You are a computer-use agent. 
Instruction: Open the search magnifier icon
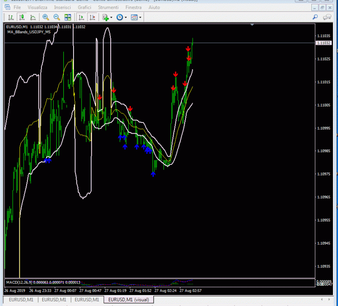pyautogui.click(x=315, y=17)
